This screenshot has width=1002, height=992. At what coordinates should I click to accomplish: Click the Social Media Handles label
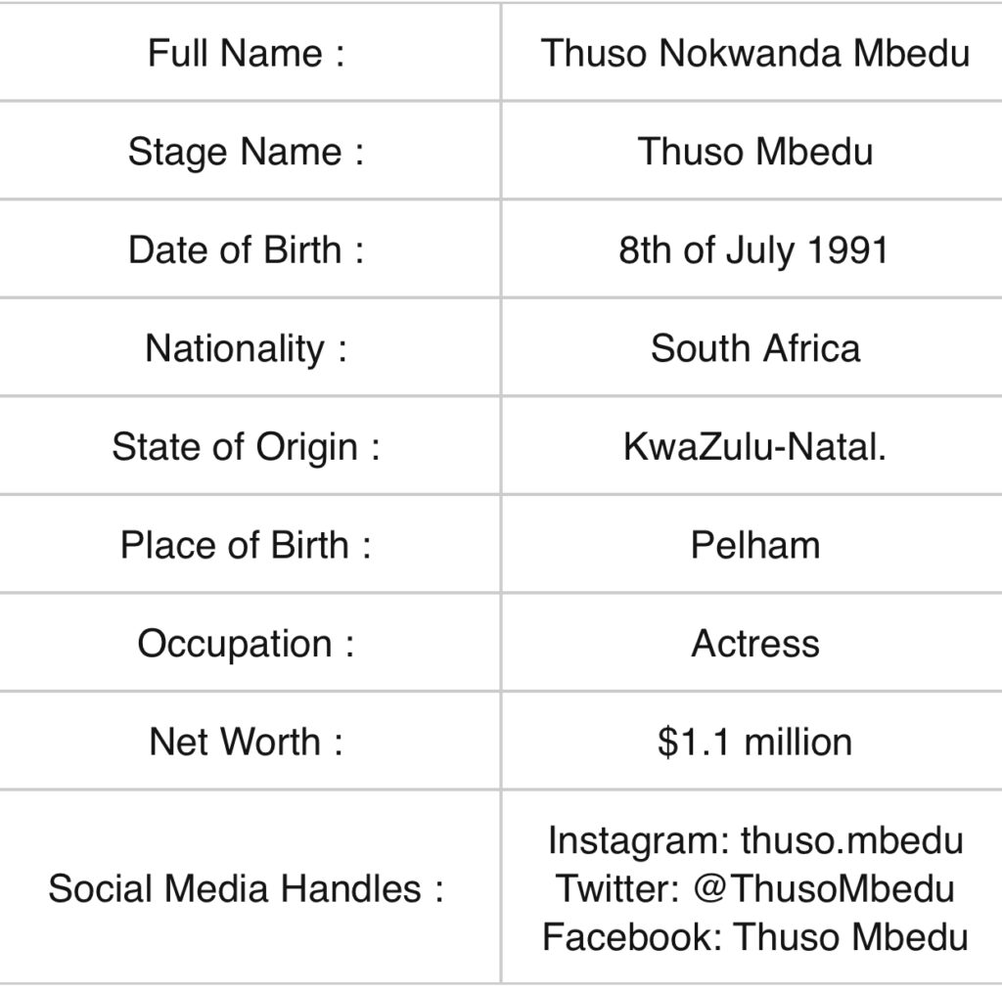(x=246, y=888)
